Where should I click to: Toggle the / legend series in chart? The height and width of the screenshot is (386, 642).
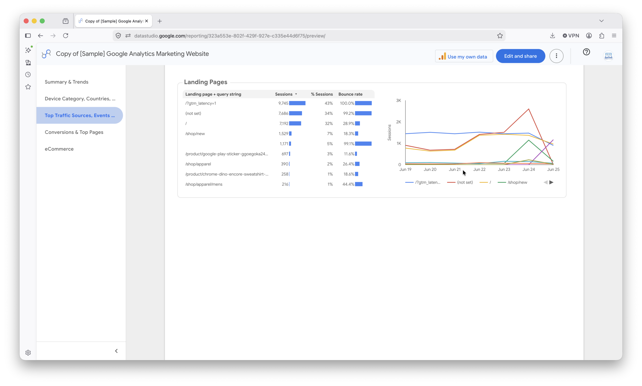[x=485, y=182]
